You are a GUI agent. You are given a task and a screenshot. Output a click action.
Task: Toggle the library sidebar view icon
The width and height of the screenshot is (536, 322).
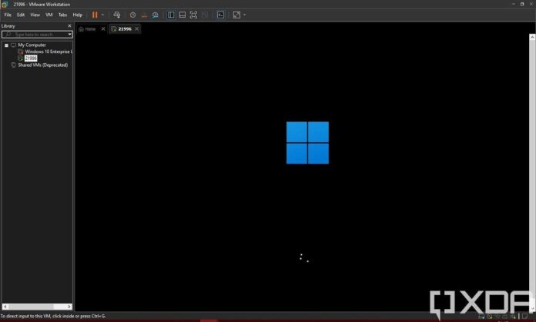171,15
